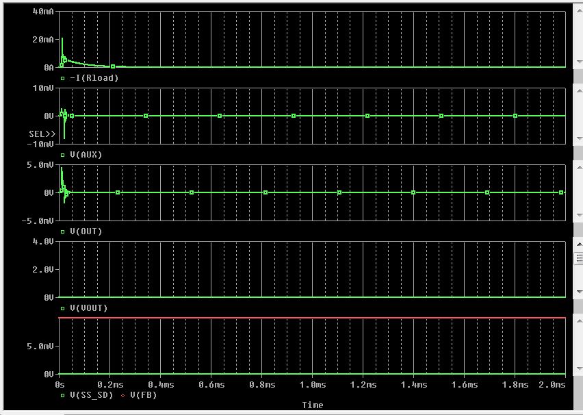Click the 0.6ms x-axis tick label
The image size is (583, 415).
point(211,384)
